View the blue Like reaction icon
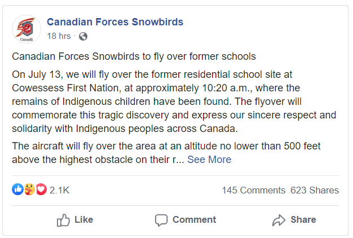353x238 pixels. click(18, 189)
